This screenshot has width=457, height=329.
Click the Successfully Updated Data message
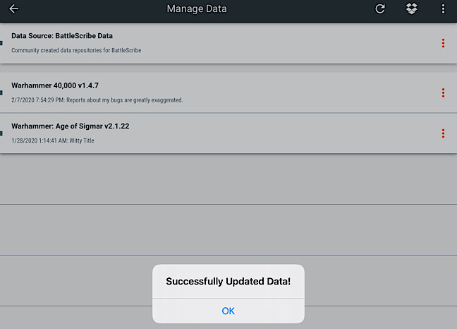228,281
